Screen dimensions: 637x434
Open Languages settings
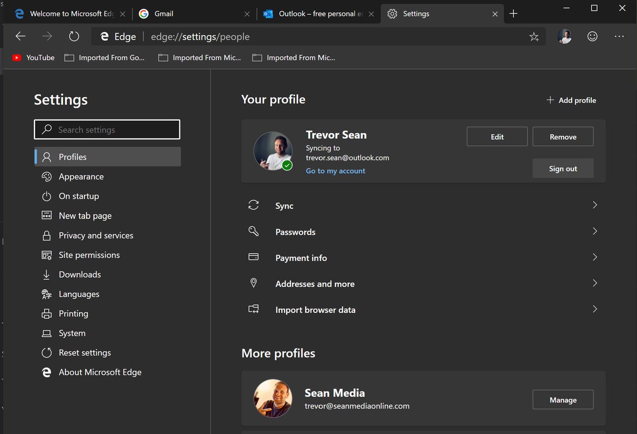[x=108, y=294]
